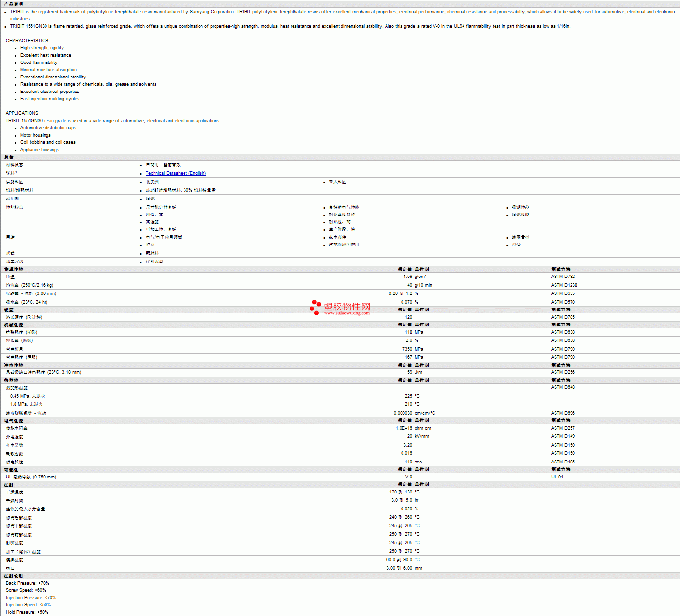680x616 pixels.
Task: Select the 210 °C value
Action: point(412,404)
